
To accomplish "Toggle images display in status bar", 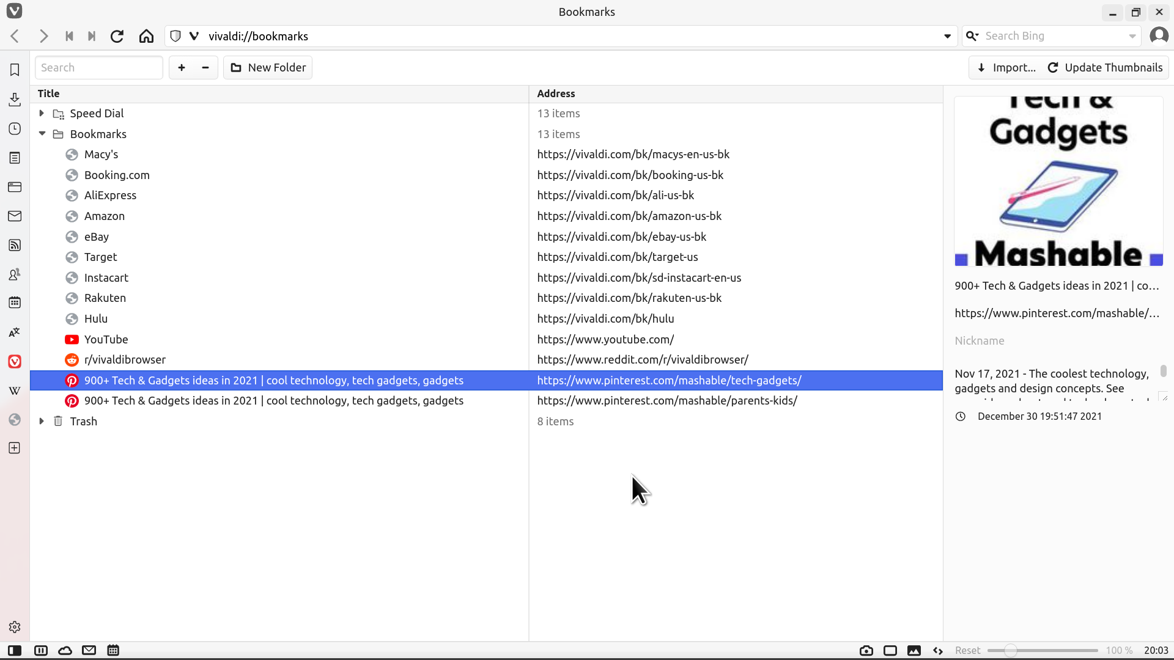I will tap(914, 650).
